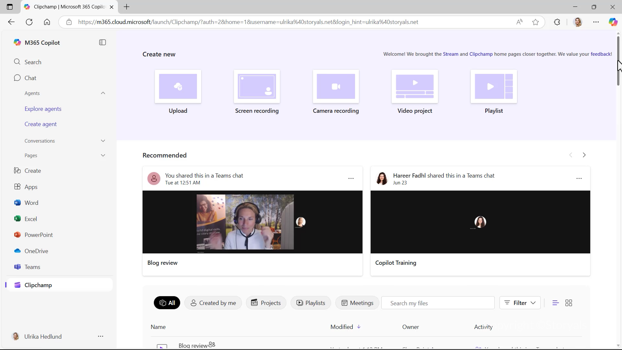Filter by Projects
The width and height of the screenshot is (622, 350).
(266, 303)
